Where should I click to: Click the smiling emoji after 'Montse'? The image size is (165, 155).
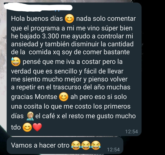pyautogui.click(x=64, y=97)
